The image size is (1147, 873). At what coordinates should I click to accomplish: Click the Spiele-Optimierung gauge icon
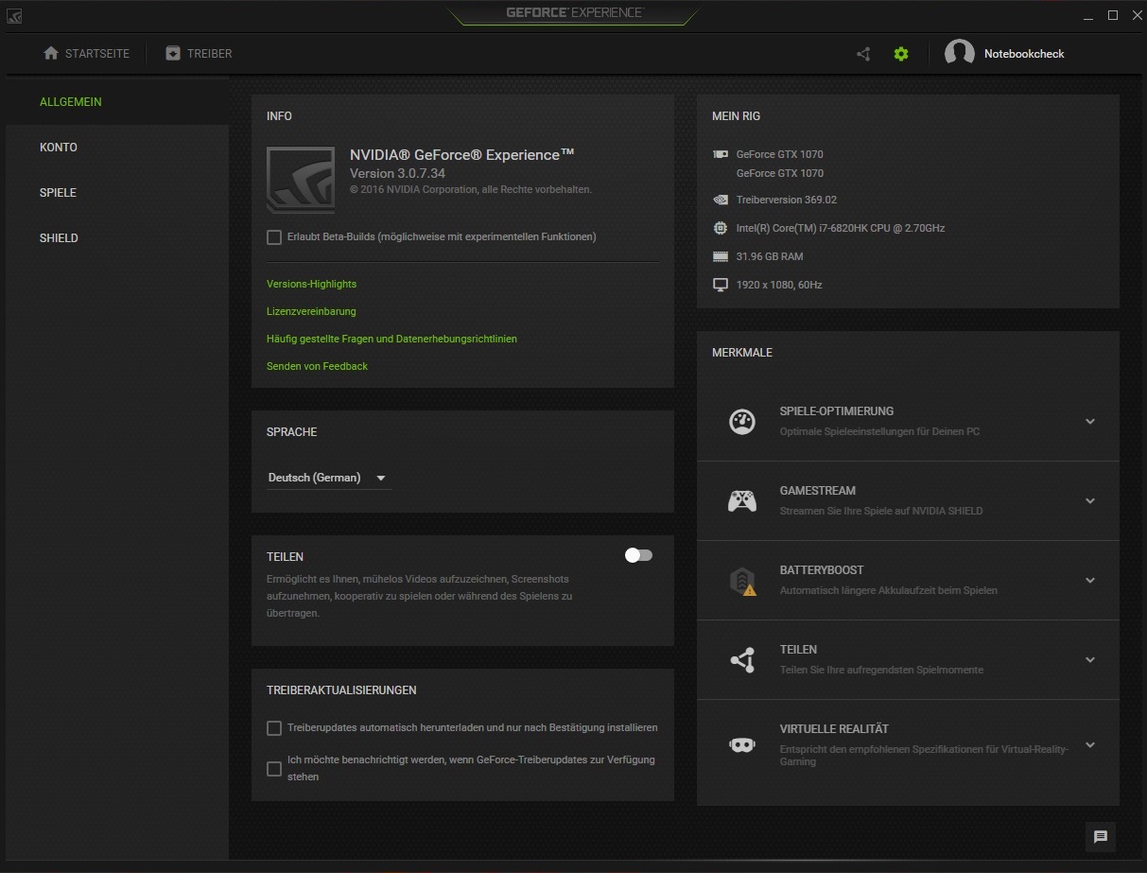(742, 421)
